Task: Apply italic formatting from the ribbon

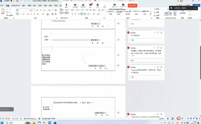Action: tap(20, 14)
